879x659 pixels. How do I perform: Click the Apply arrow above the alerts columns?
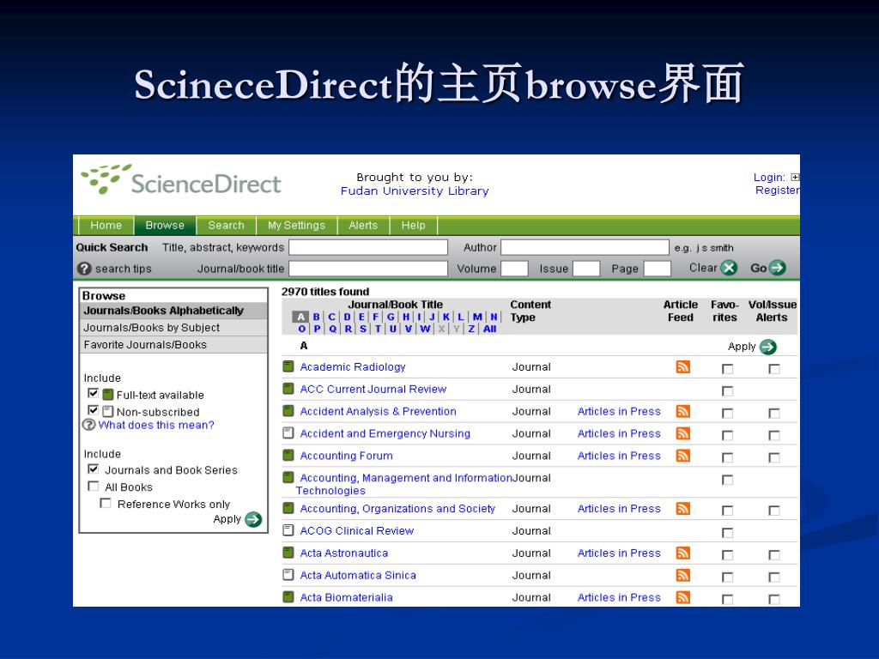pos(768,347)
